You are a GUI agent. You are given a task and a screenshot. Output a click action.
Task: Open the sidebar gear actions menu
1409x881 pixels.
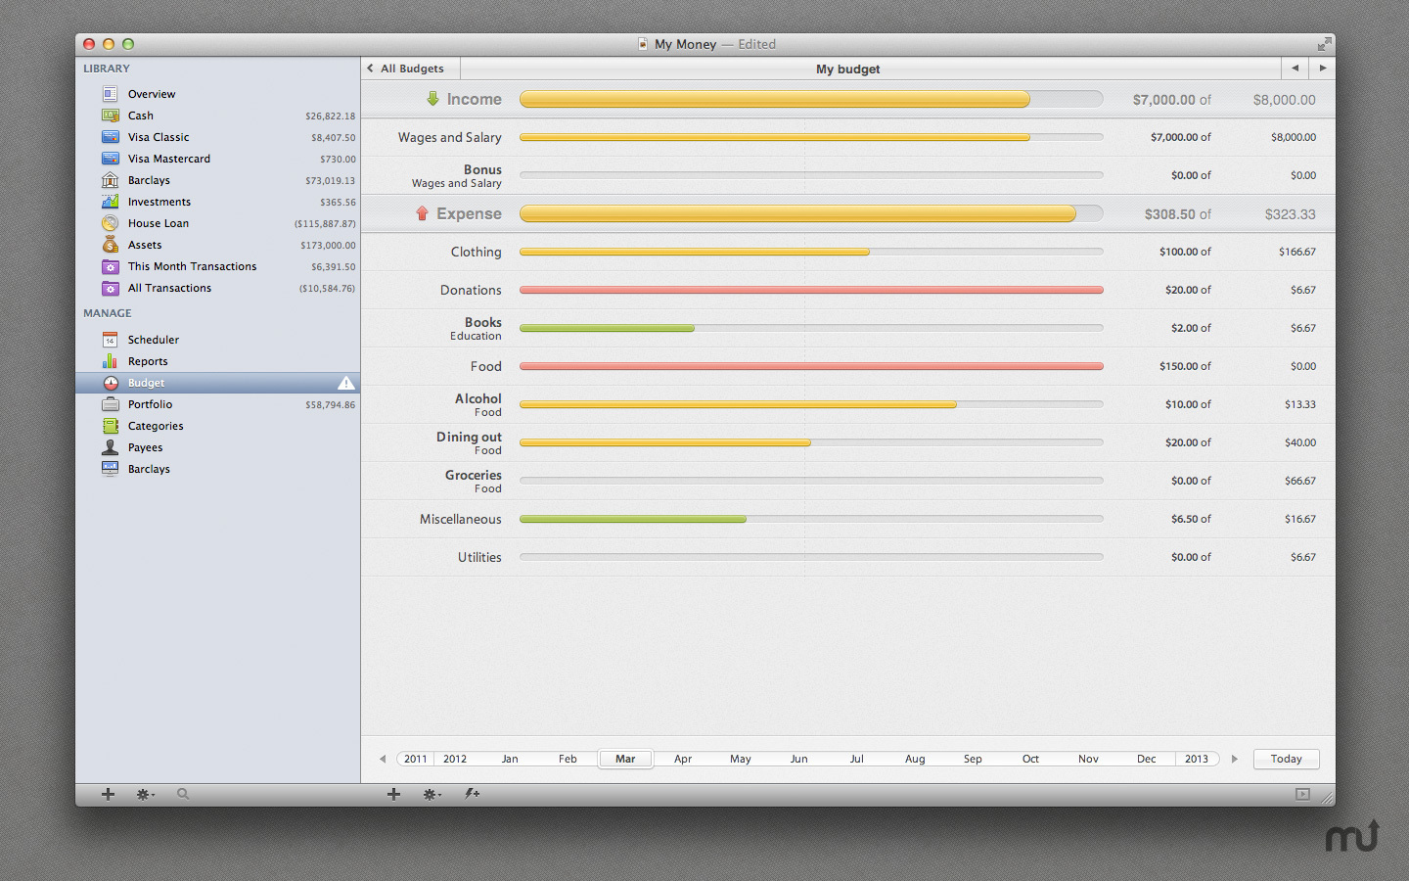click(145, 794)
